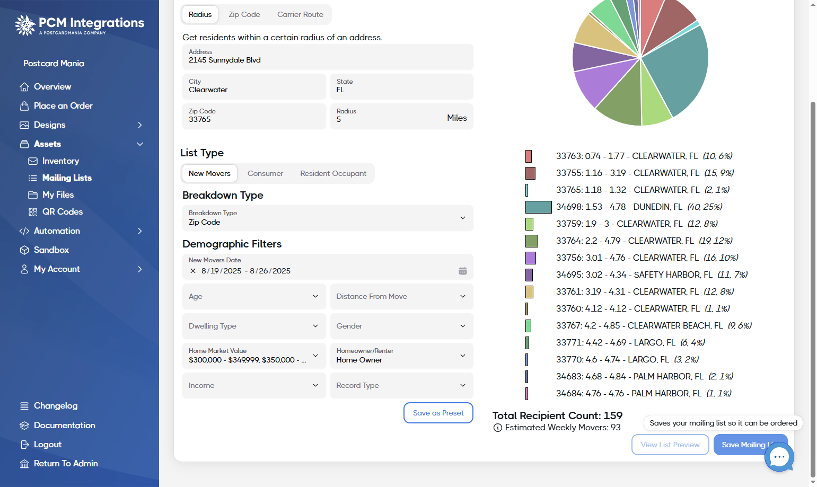Click the teal 34698 Dunedin legend swatch

(539, 207)
